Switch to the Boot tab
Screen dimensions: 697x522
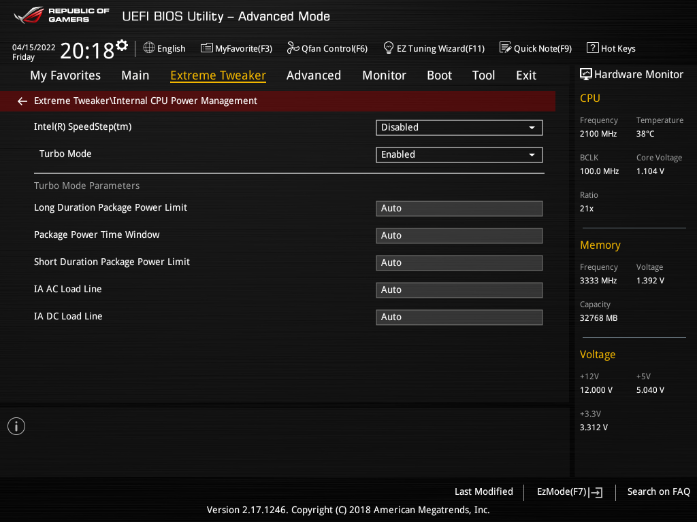click(x=439, y=75)
